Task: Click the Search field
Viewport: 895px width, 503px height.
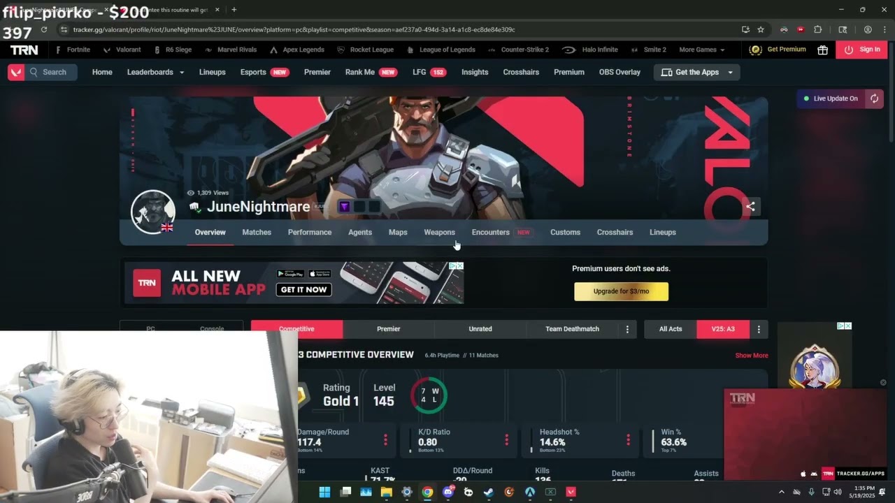Action: click(x=50, y=72)
